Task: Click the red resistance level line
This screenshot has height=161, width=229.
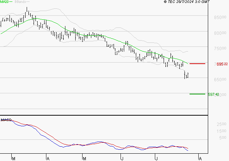Action: (197, 64)
